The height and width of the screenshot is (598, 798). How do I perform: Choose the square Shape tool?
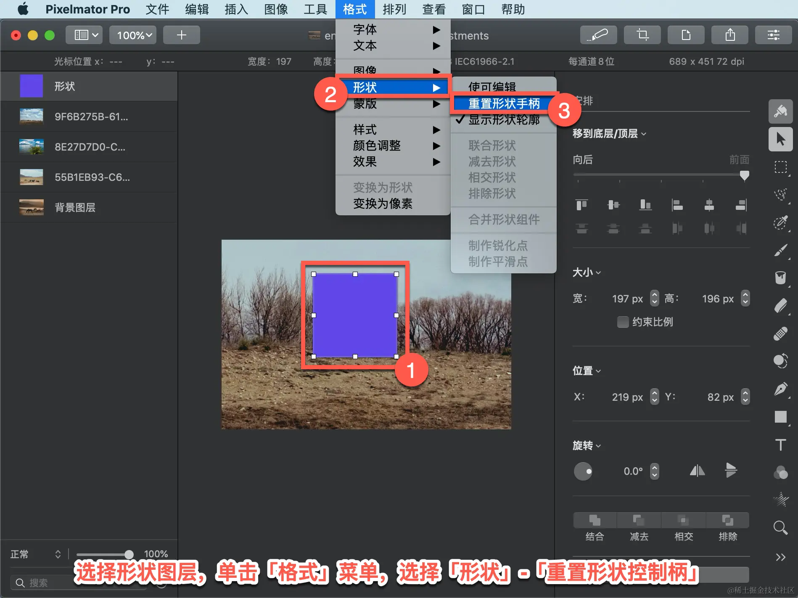(x=781, y=417)
